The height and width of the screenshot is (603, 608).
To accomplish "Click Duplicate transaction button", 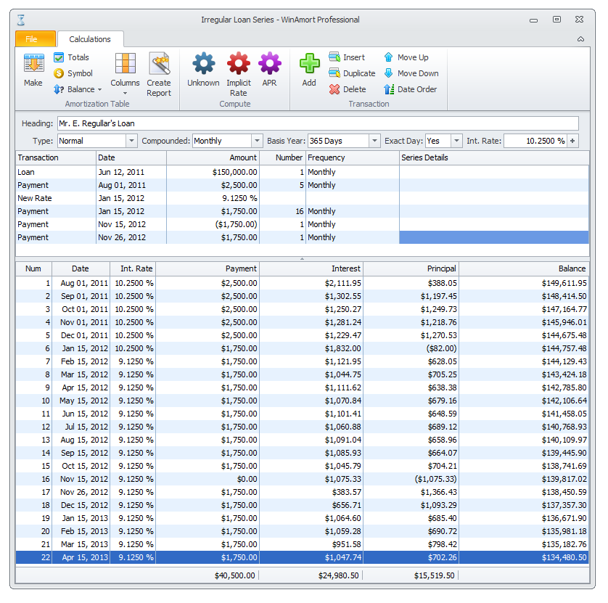I will 352,73.
